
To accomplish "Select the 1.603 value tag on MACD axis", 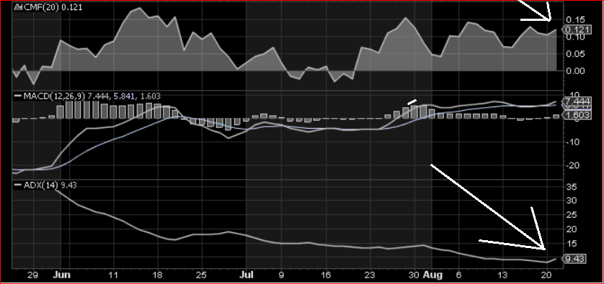I will tap(577, 114).
